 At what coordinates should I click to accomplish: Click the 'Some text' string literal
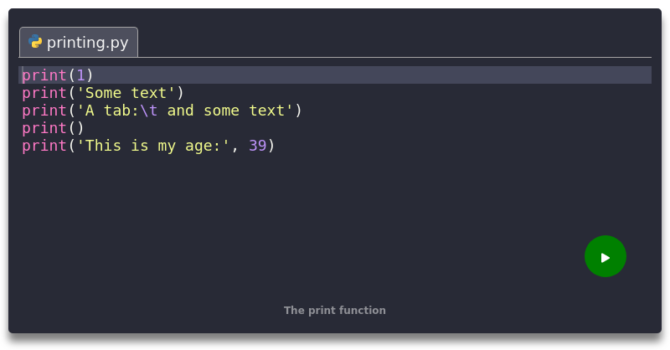click(x=126, y=93)
